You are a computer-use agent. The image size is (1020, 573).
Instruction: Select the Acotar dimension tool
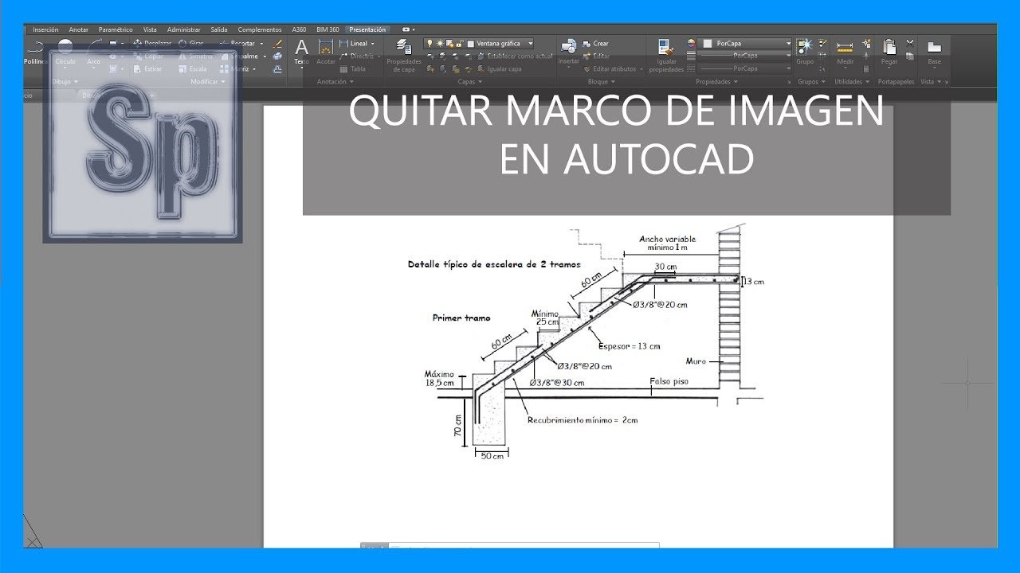click(326, 52)
